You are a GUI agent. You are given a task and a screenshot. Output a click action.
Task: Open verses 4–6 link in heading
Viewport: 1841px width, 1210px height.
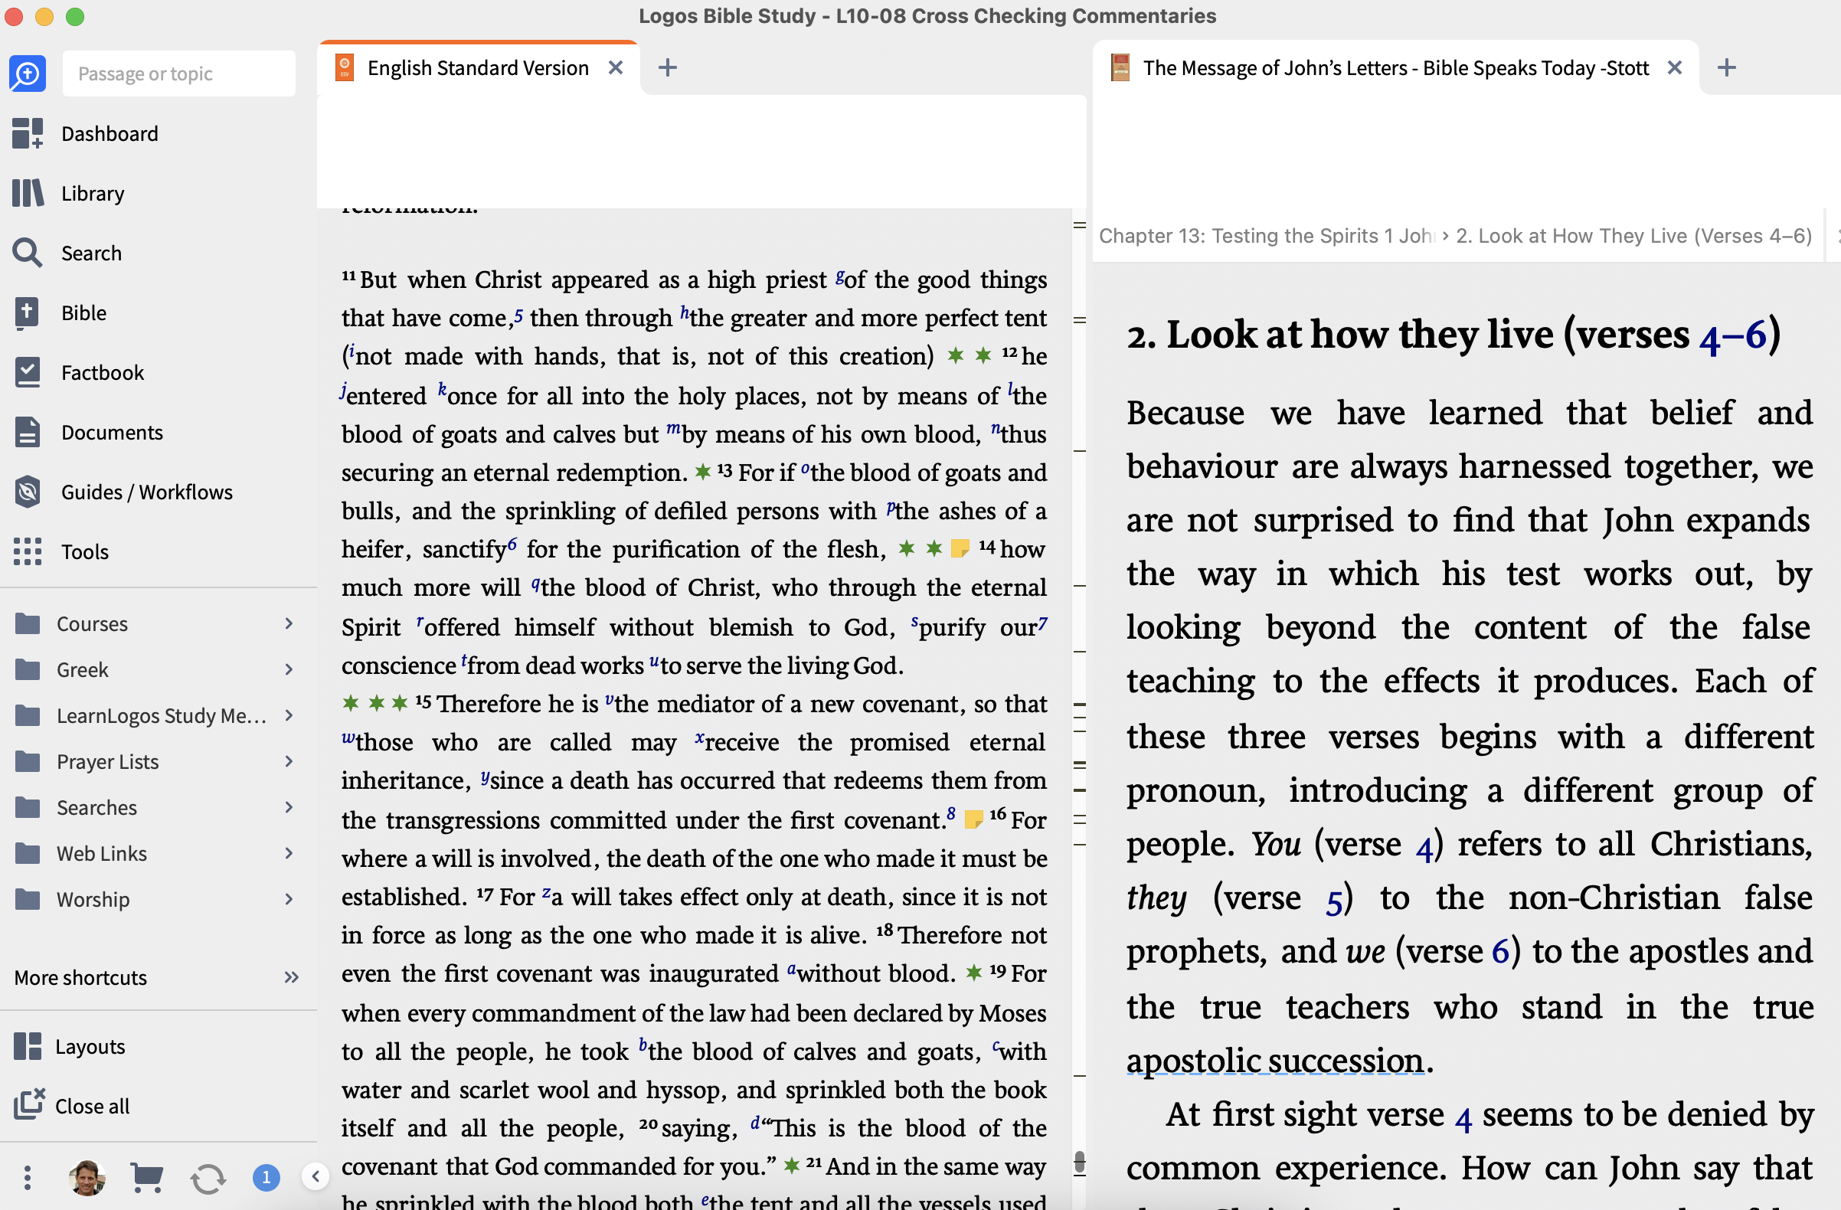1733,335
